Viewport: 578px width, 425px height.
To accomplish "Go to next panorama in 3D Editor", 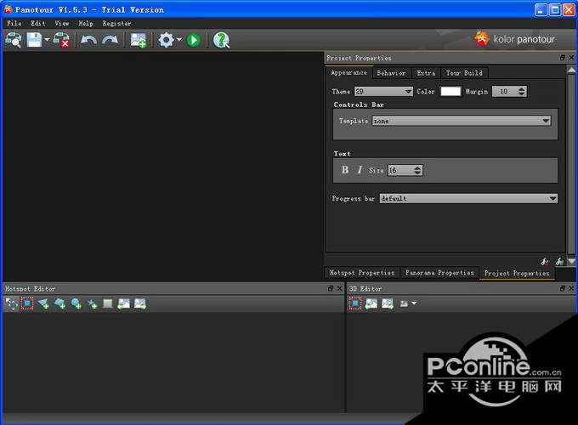I will point(388,303).
